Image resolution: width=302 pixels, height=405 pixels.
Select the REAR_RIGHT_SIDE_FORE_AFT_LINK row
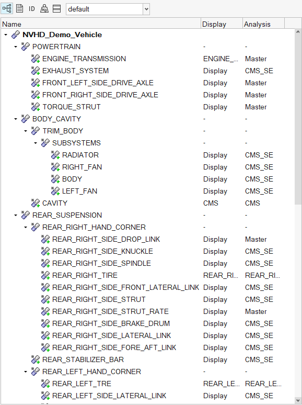point(147,347)
